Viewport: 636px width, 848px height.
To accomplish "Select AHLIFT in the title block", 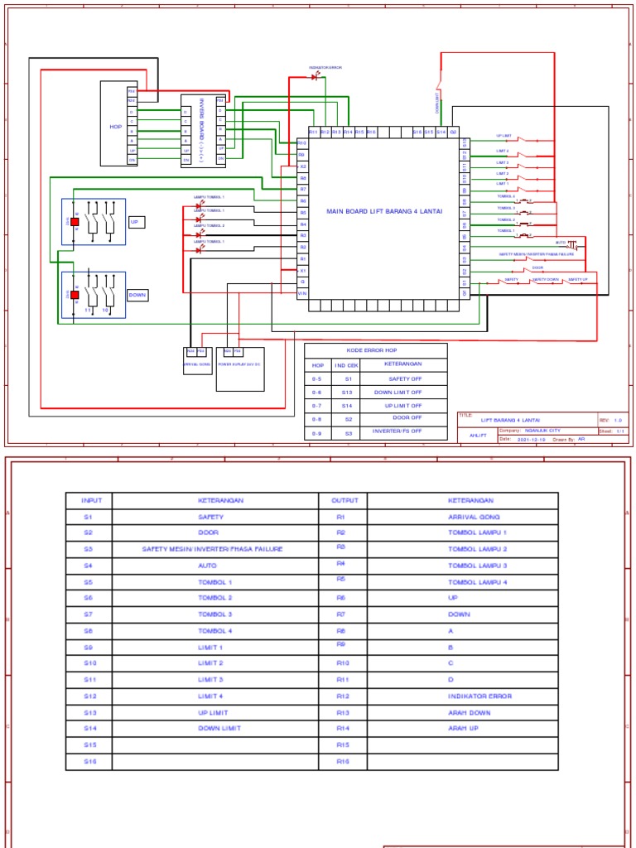I will pyautogui.click(x=478, y=435).
